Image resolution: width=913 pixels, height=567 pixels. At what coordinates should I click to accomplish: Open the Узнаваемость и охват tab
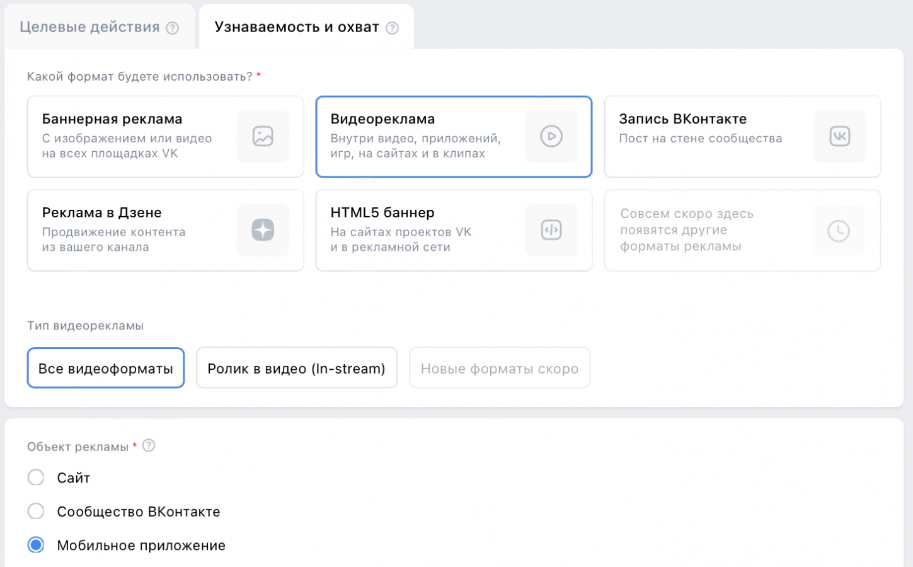[296, 27]
